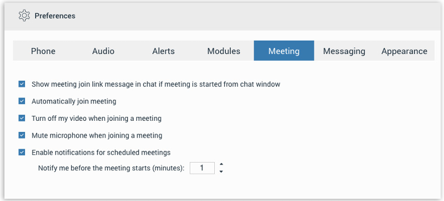Click the Preferences title text

[x=55, y=16]
